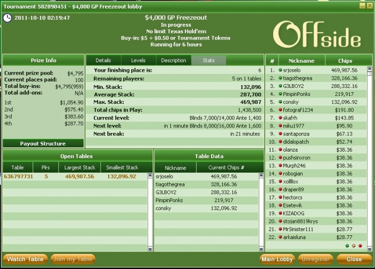Click the Table column header in Open Tables

tap(18, 168)
